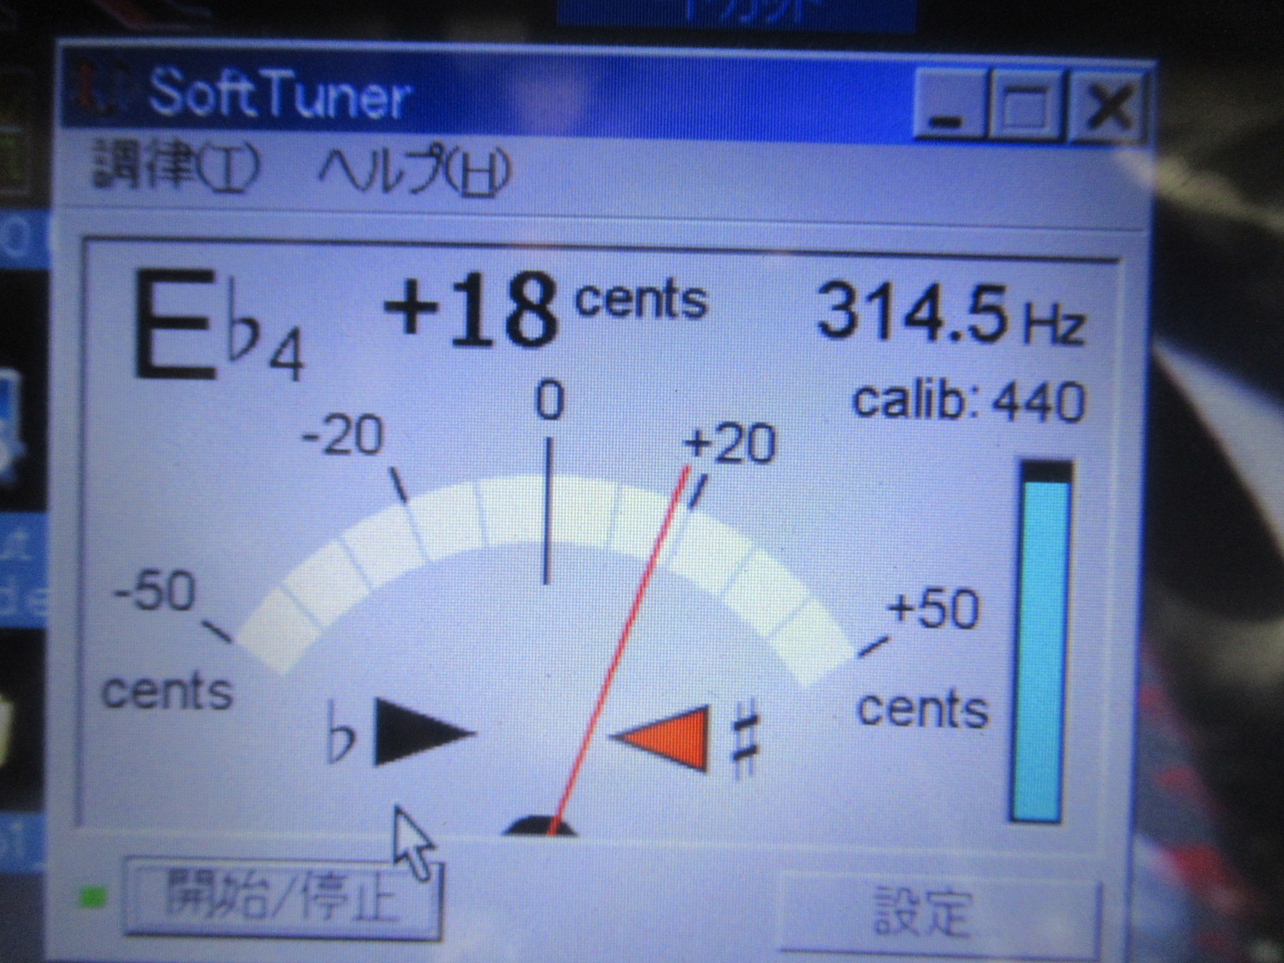
Task: Click the Eb4 note name display
Action: point(216,326)
